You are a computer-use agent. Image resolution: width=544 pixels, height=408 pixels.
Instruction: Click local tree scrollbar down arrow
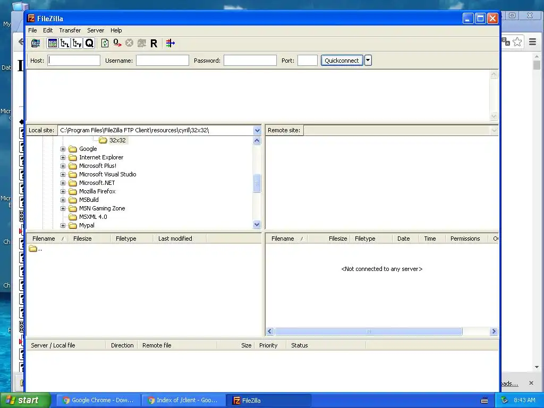tap(257, 225)
